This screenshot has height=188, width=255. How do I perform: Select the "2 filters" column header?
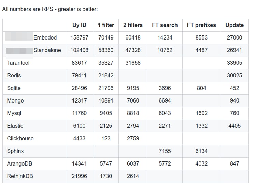pos(133,25)
